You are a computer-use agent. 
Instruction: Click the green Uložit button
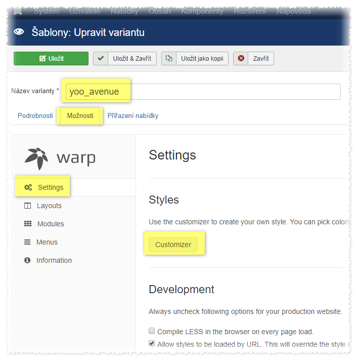[x=51, y=59]
